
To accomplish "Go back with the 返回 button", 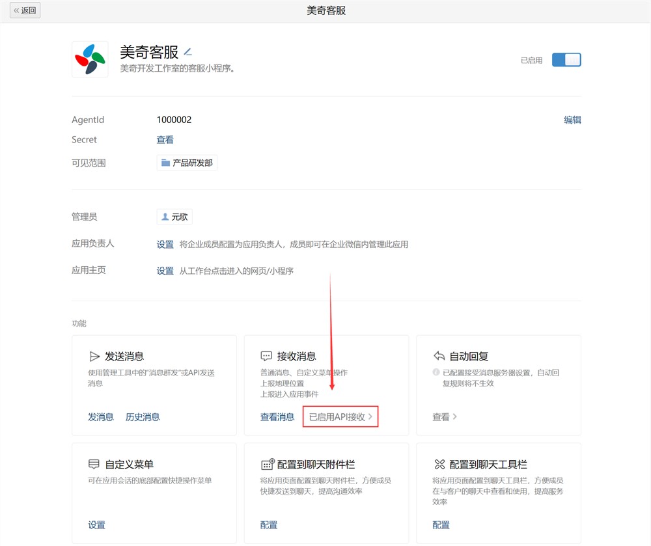I will point(25,10).
